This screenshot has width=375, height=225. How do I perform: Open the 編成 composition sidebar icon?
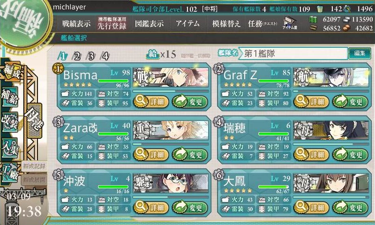11,71
